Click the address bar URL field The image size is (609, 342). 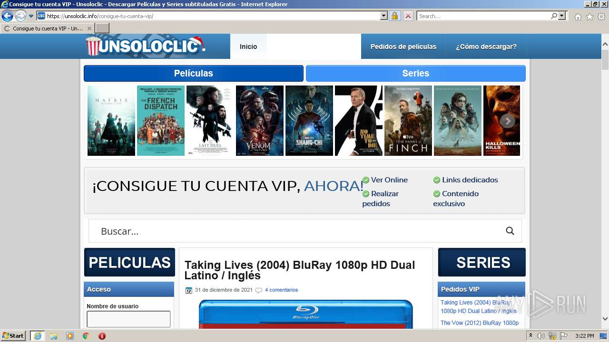[x=213, y=16]
